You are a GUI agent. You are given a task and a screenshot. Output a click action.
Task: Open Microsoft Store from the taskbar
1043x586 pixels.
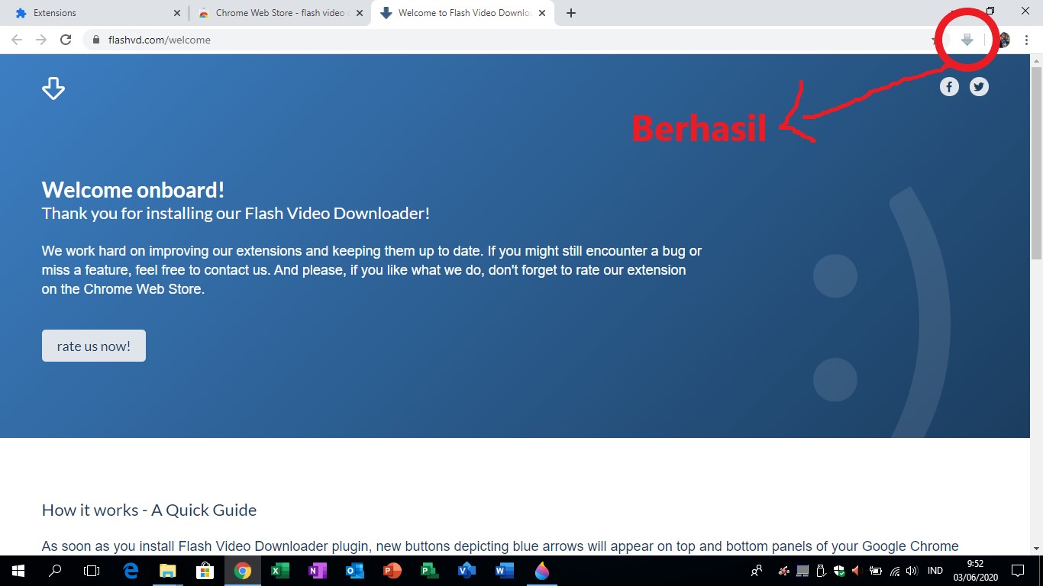(205, 571)
